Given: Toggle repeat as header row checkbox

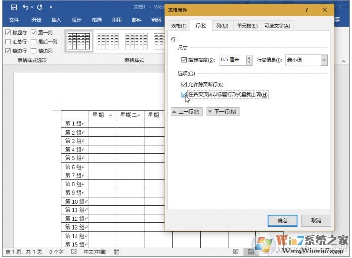Looking at the screenshot, I should [x=184, y=94].
